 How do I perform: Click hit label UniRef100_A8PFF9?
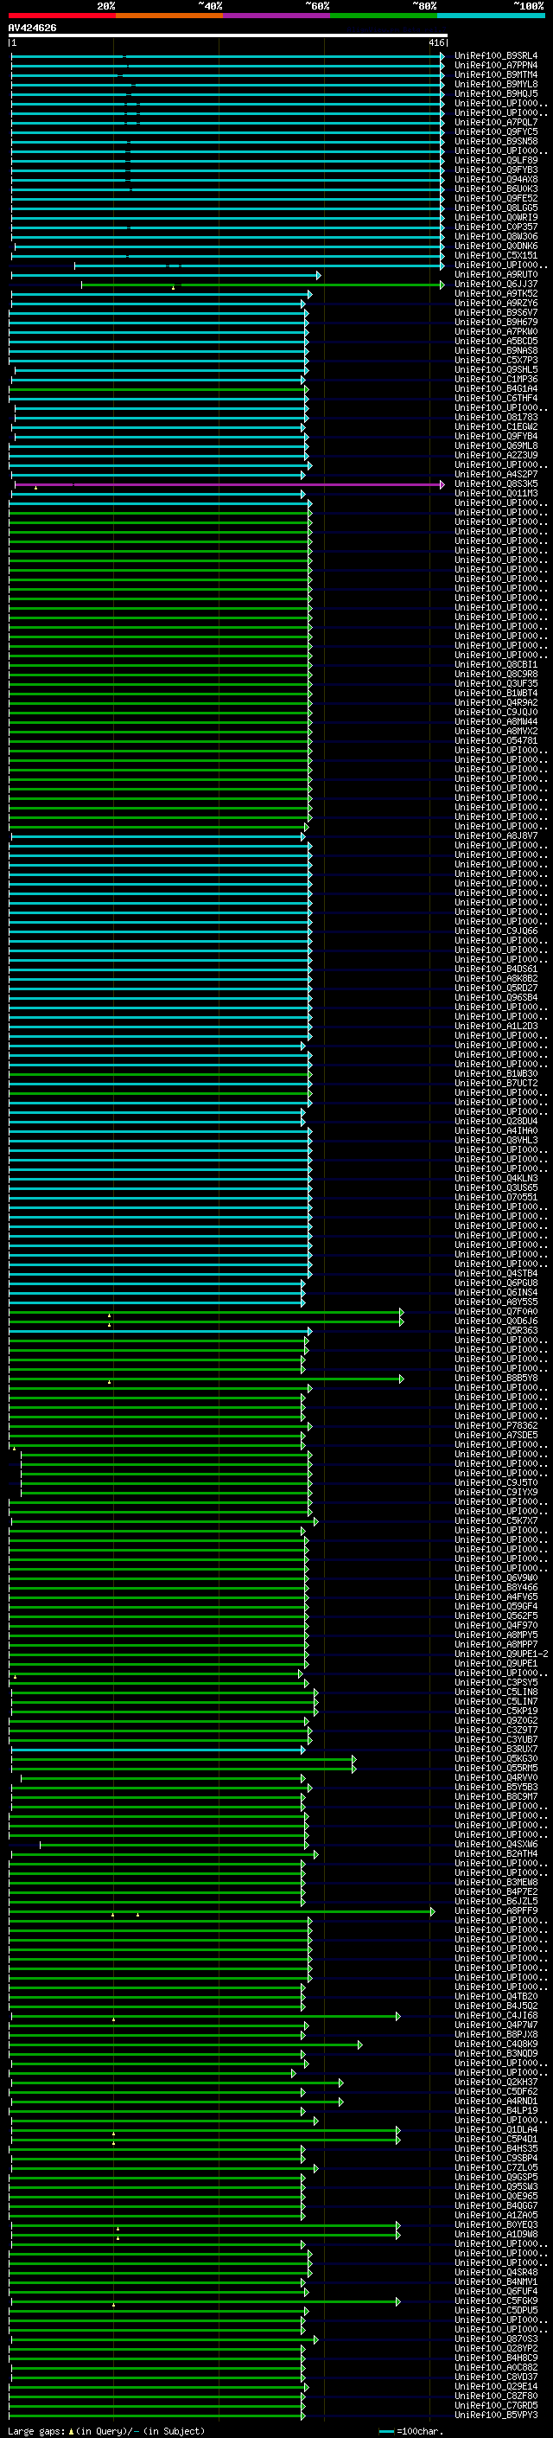pyautogui.click(x=496, y=1910)
